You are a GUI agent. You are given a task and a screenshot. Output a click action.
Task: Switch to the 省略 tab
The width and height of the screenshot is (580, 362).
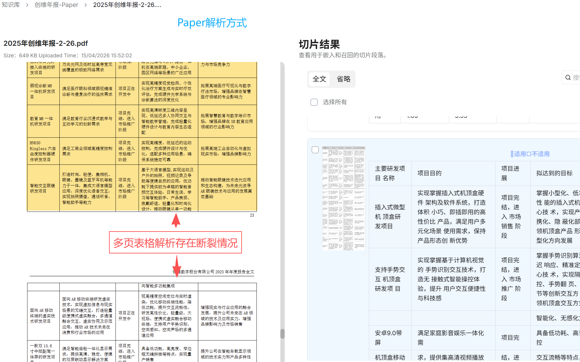pyautogui.click(x=343, y=79)
